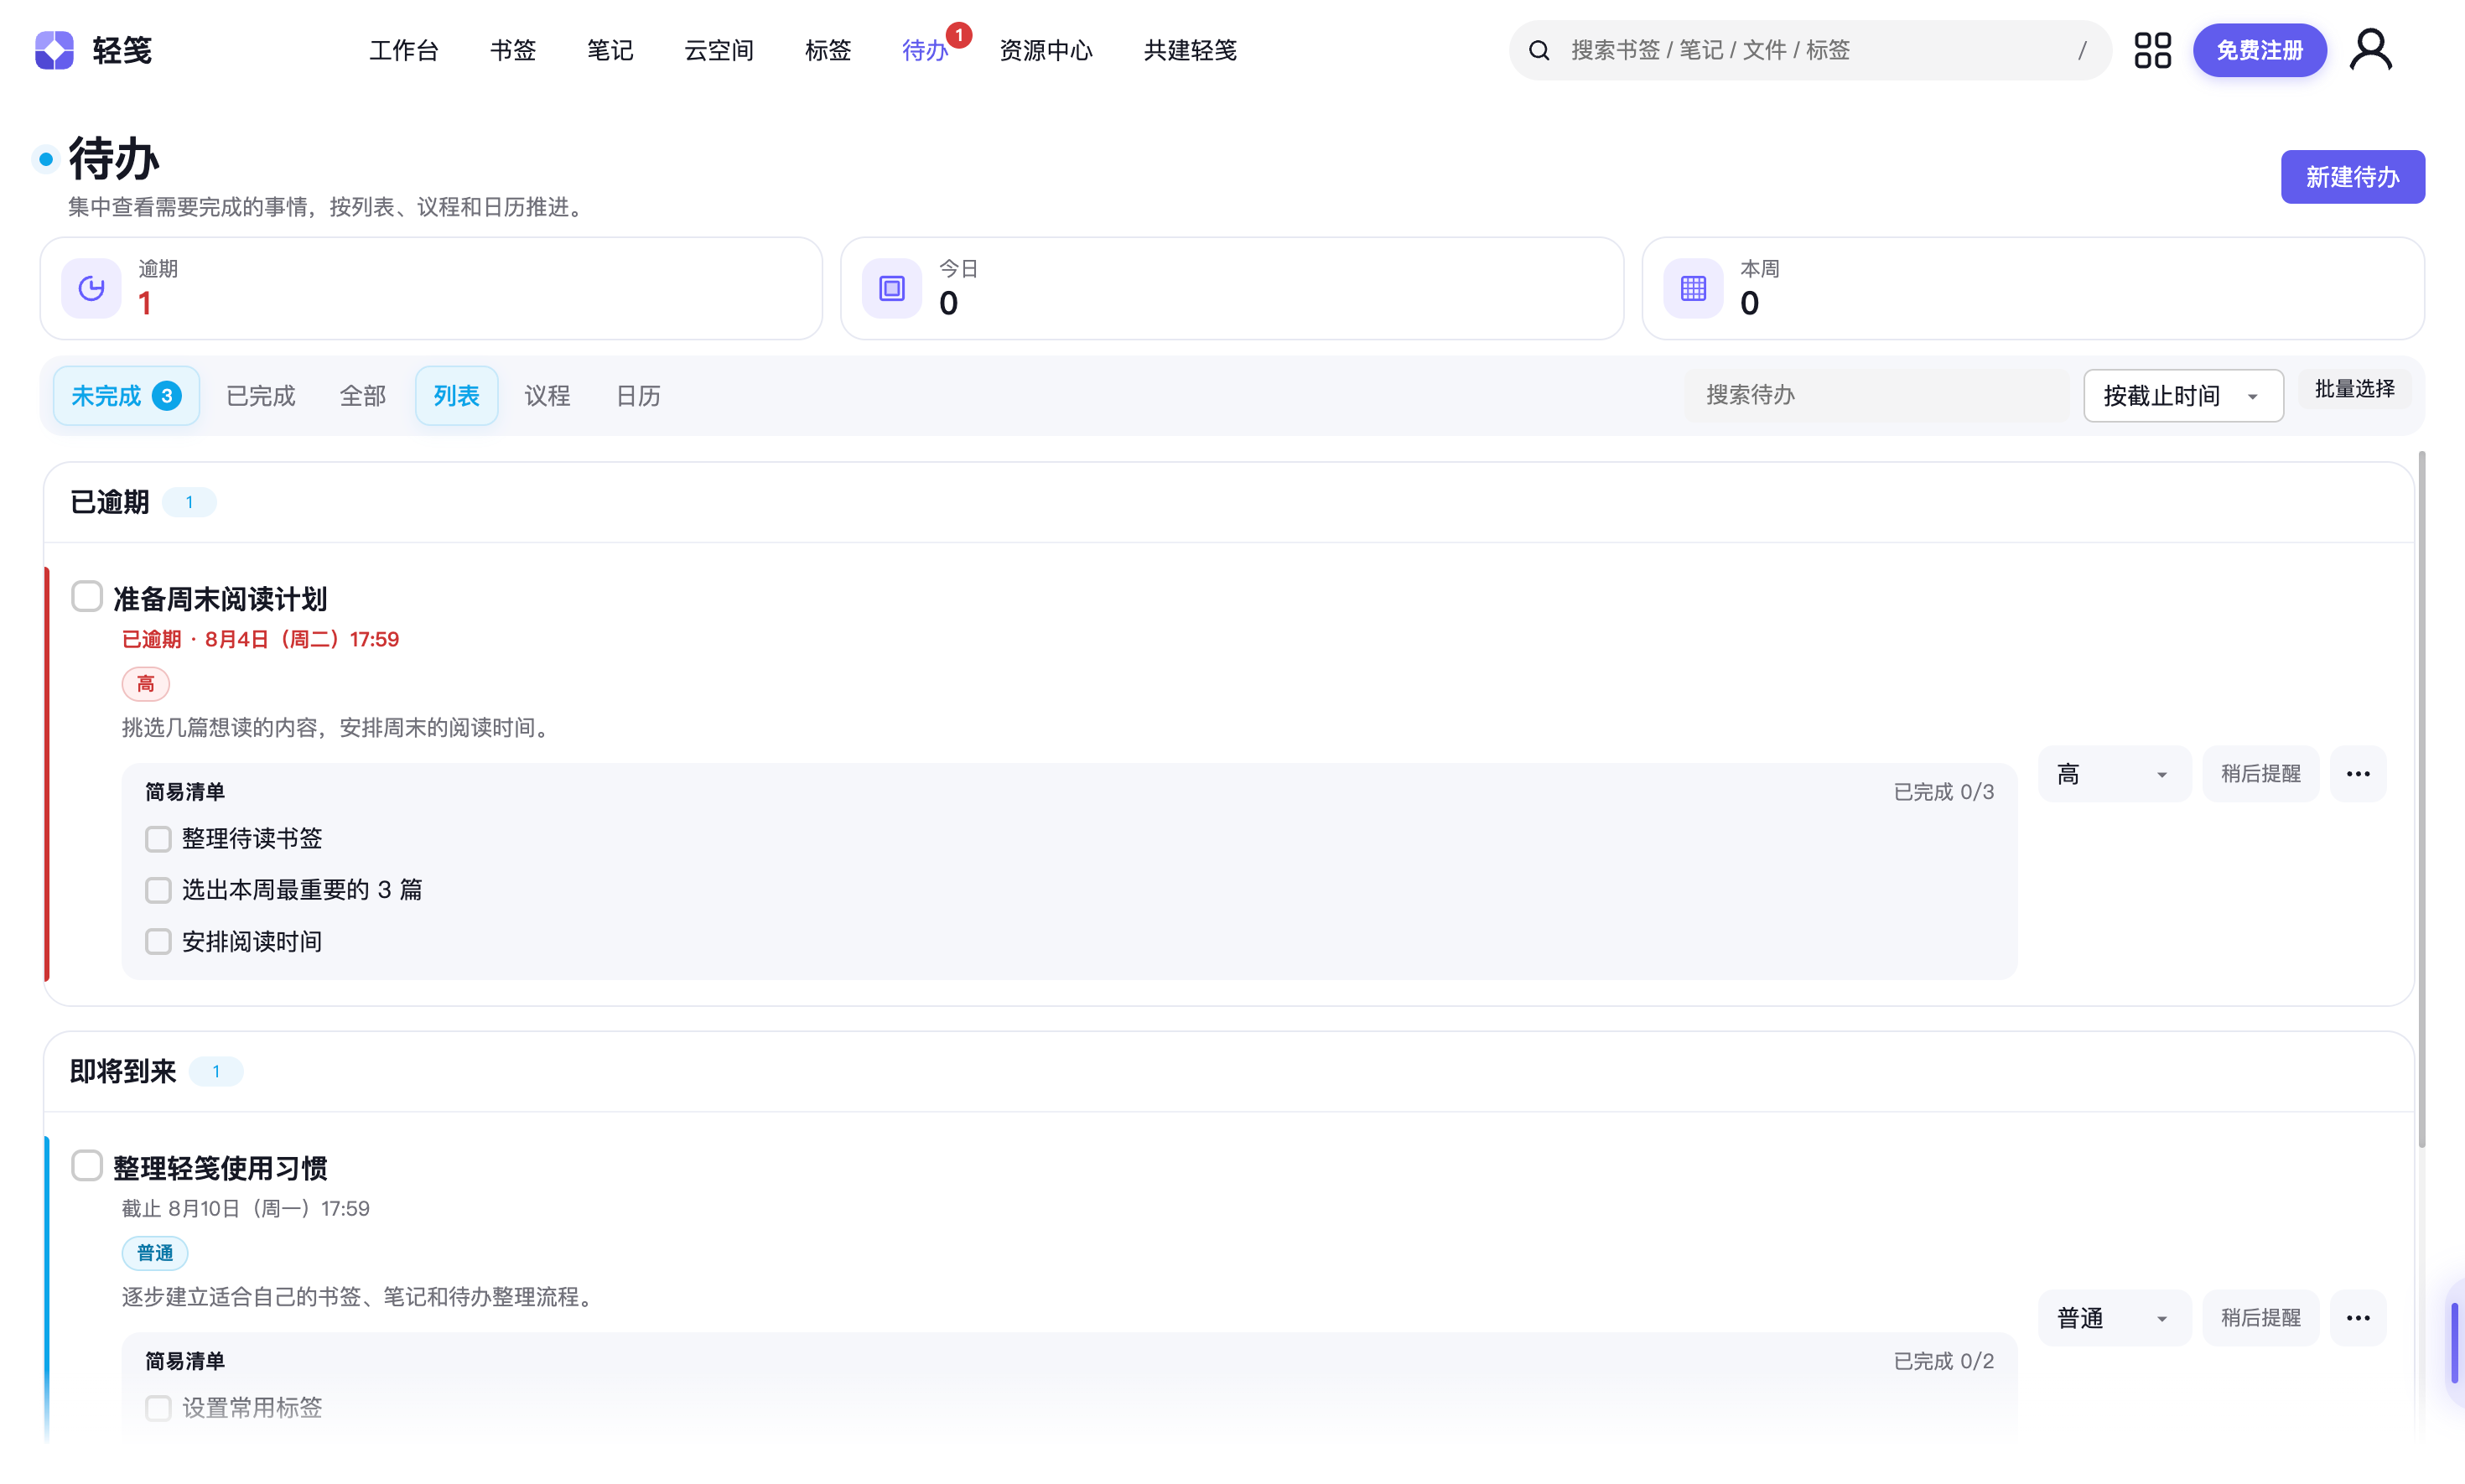Click the 逾期 clock icon

[91, 288]
